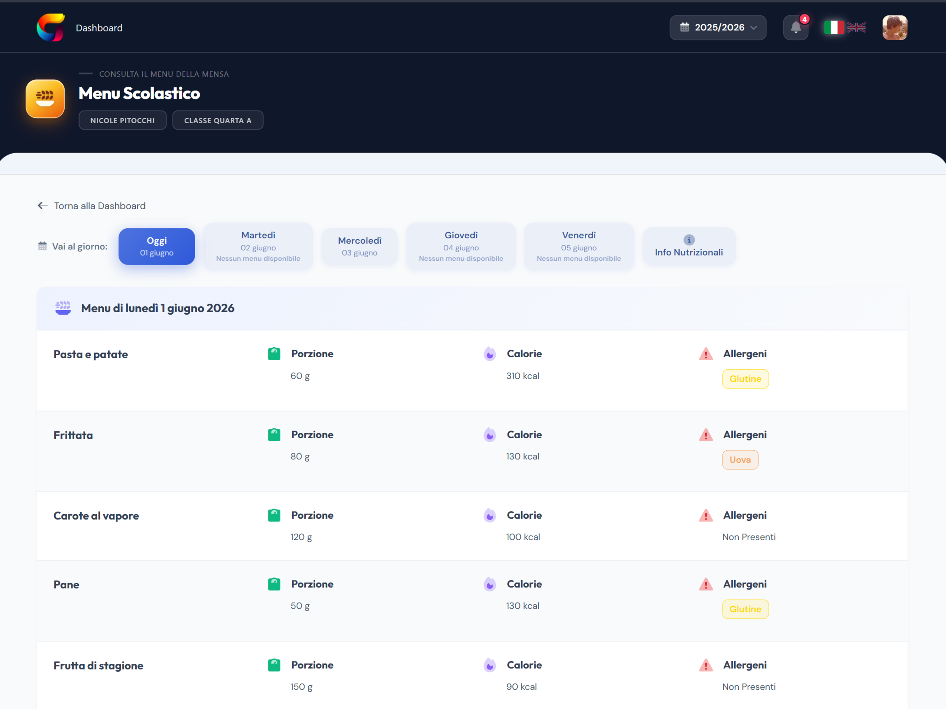This screenshot has height=709, width=946.
Task: Click the 100 kcal value
Action: coord(523,537)
